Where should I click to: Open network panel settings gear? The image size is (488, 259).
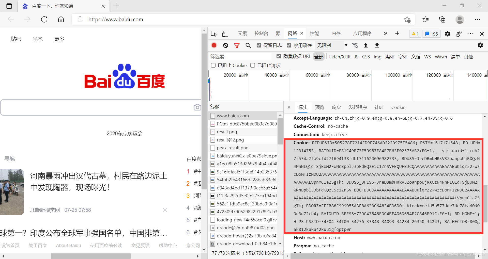pyautogui.click(x=480, y=45)
